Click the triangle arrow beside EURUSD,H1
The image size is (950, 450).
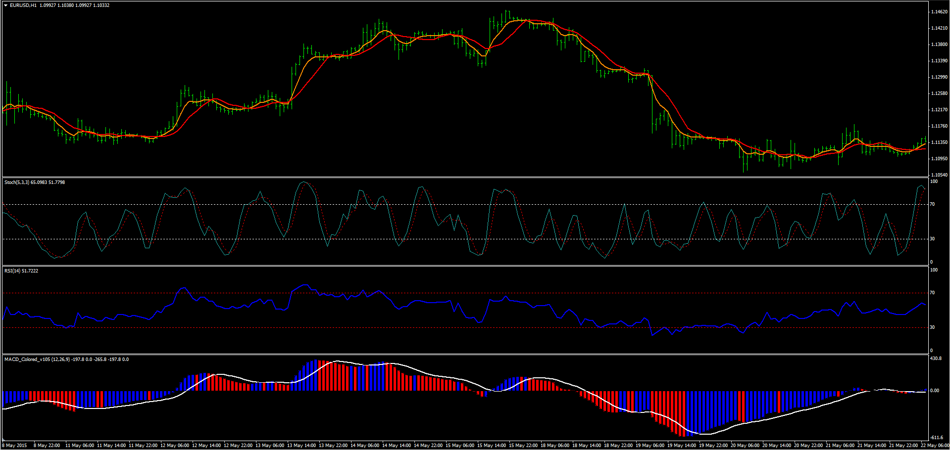click(5, 5)
